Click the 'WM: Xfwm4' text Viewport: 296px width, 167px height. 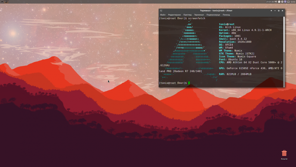[226, 48]
